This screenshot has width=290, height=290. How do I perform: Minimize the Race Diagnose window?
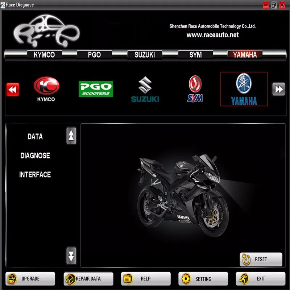point(266,5)
